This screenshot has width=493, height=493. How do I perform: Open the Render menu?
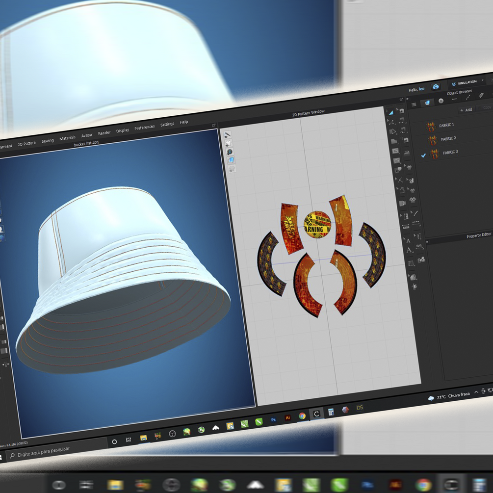104,133
